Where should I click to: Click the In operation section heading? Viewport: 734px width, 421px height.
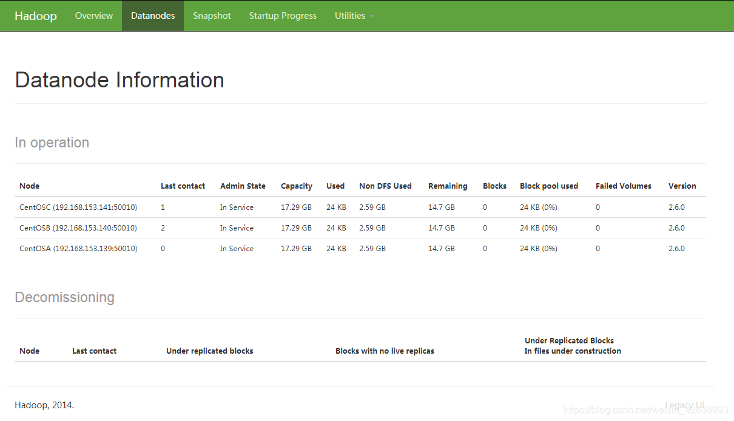[x=52, y=143]
